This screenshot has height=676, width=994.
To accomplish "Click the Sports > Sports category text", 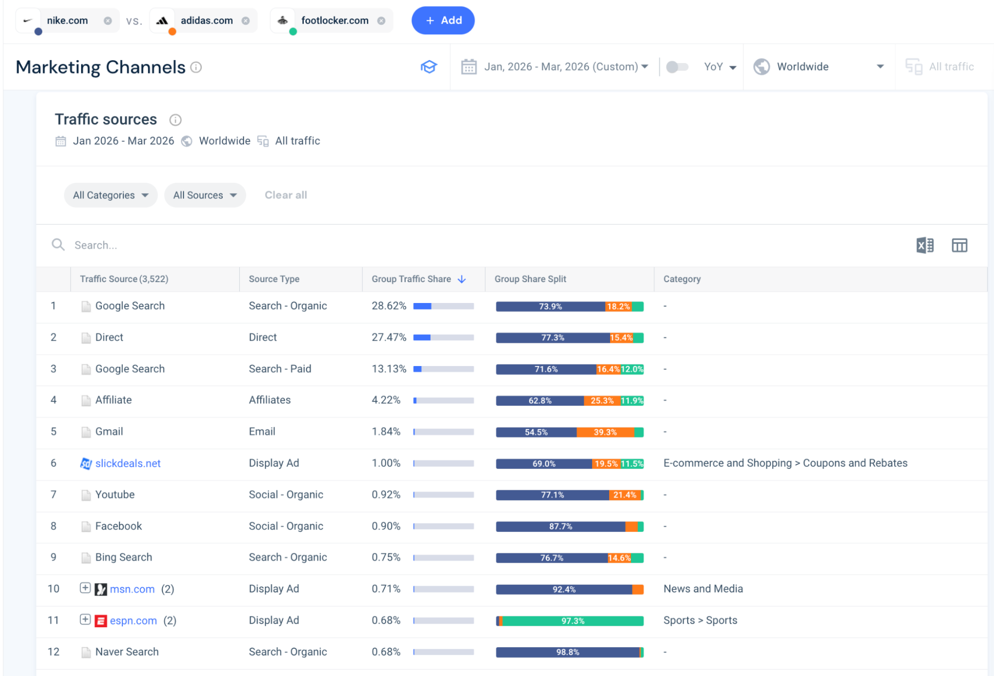I will click(700, 620).
